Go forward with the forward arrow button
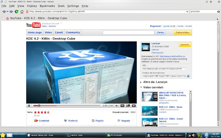The image size is (221, 138). click(11, 12)
